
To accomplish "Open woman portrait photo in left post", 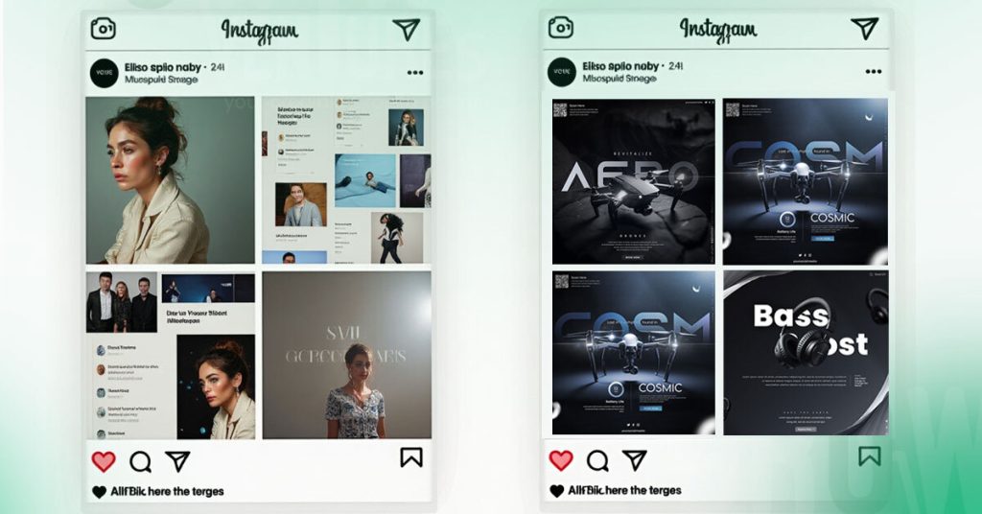I will point(171,179).
